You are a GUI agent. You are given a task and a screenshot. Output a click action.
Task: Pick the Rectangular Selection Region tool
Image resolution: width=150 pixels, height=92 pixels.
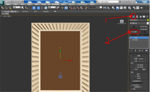point(30,8)
